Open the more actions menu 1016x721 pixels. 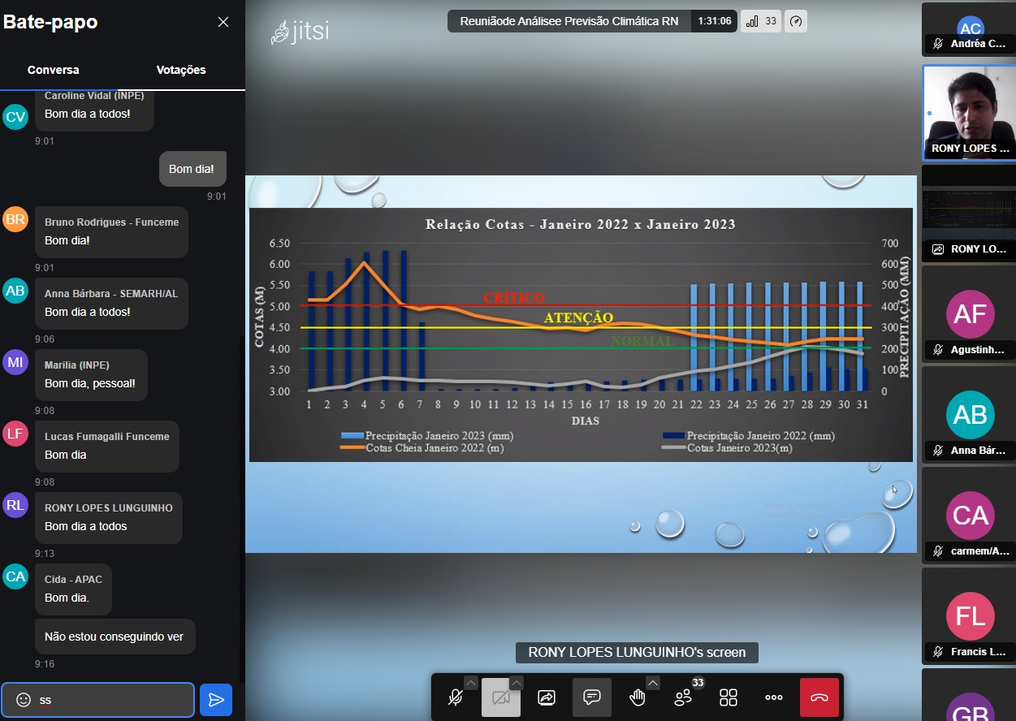point(774,697)
